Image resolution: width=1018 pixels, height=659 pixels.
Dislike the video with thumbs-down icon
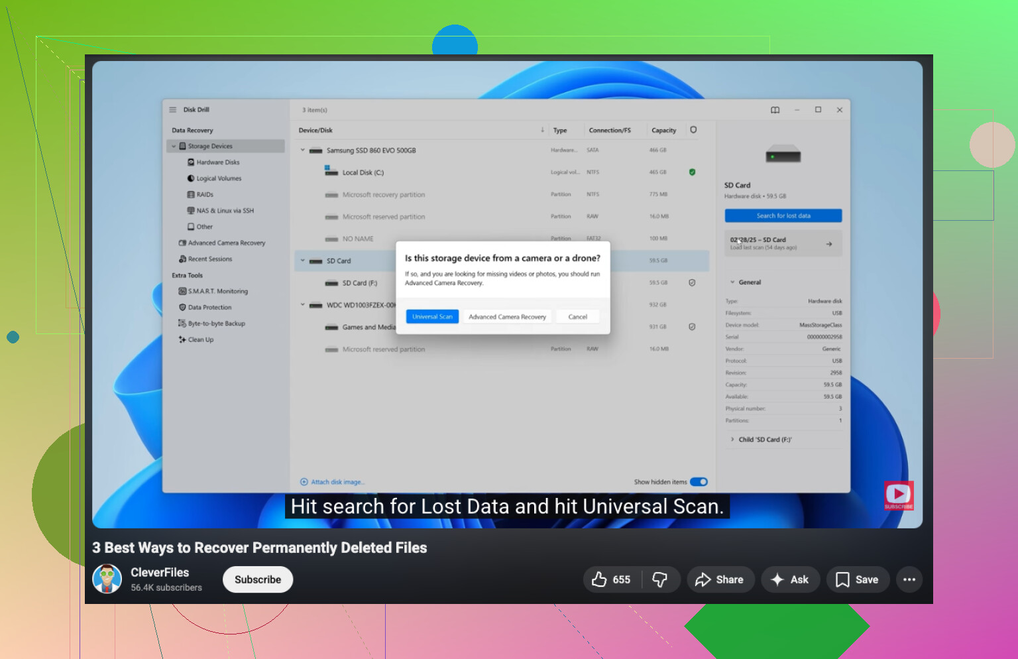point(659,579)
